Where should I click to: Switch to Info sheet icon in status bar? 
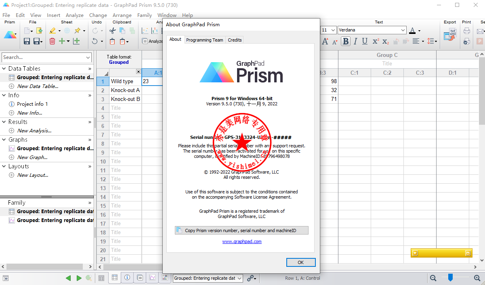click(127, 277)
